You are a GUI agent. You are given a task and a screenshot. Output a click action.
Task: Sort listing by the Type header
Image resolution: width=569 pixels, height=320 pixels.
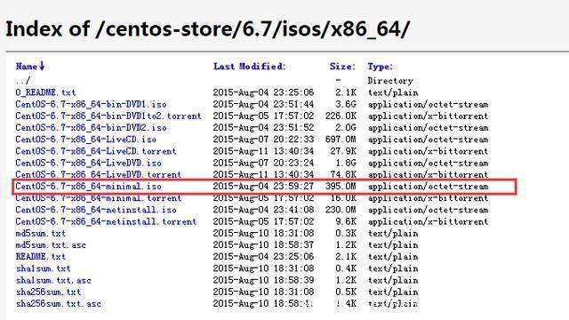click(x=380, y=67)
